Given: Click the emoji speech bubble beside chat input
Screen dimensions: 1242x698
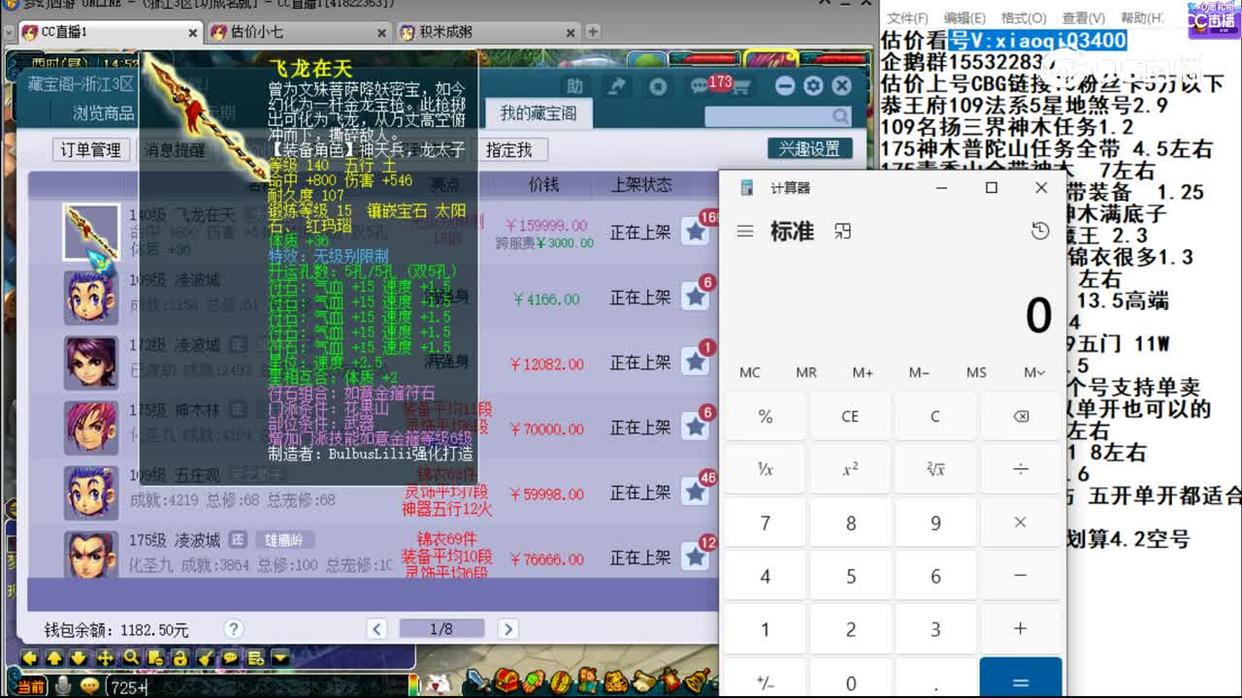Looking at the screenshot, I should (x=89, y=686).
